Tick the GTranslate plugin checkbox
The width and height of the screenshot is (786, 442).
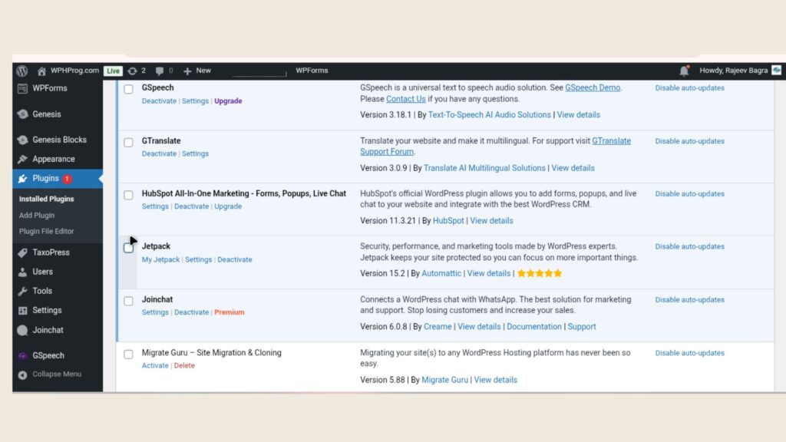point(128,142)
